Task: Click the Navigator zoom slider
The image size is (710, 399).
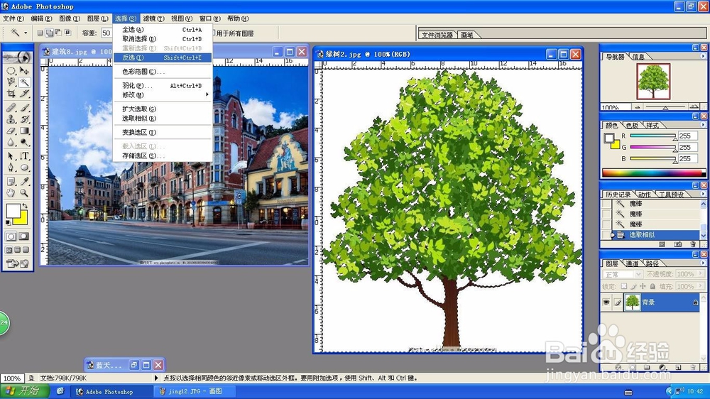Action: click(665, 107)
